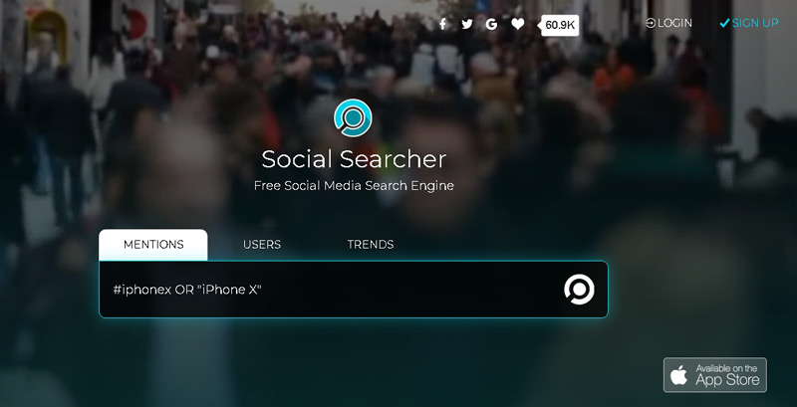The height and width of the screenshot is (407, 797).
Task: Click the #iphonex OR "iPhone X" query text
Action: (187, 290)
